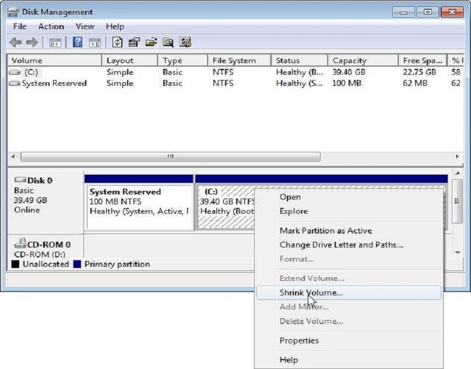Open the View menu

pos(85,26)
